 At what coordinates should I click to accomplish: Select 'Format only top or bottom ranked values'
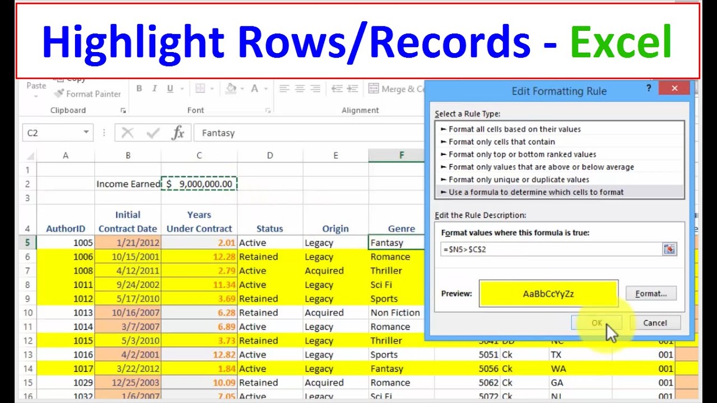560,154
